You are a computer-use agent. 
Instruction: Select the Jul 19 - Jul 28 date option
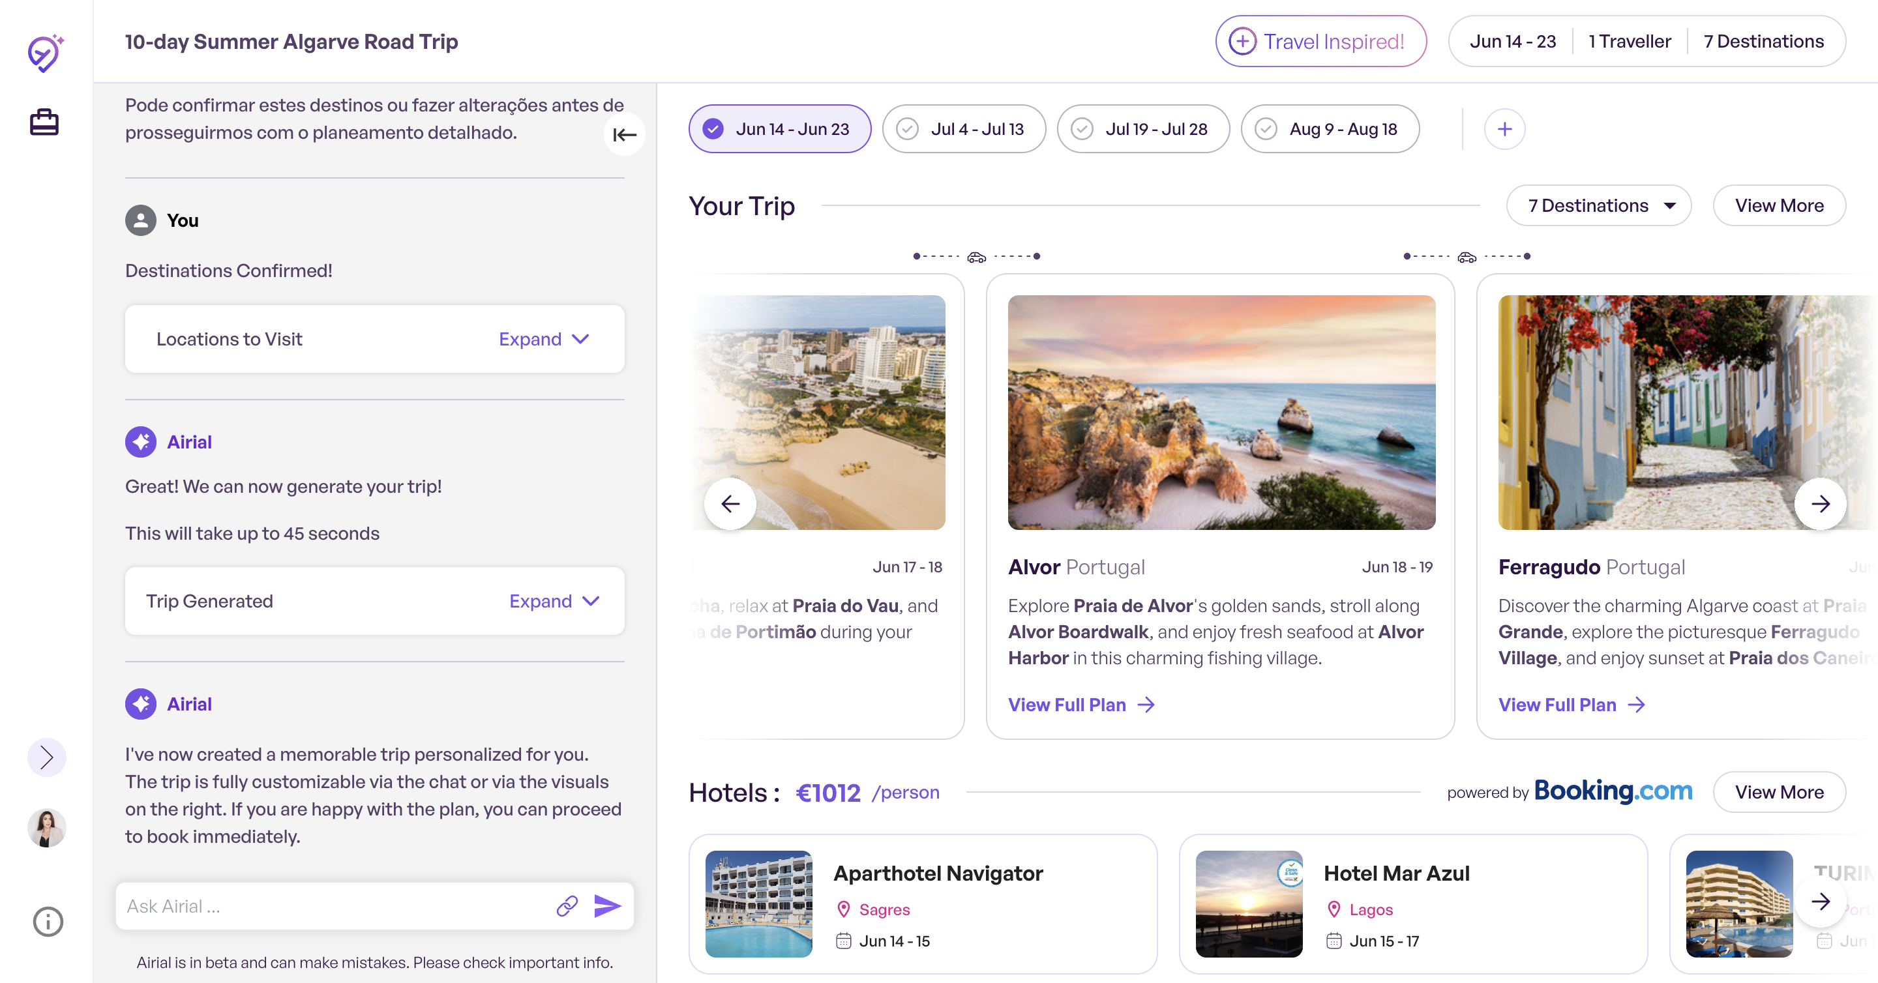point(1143,129)
